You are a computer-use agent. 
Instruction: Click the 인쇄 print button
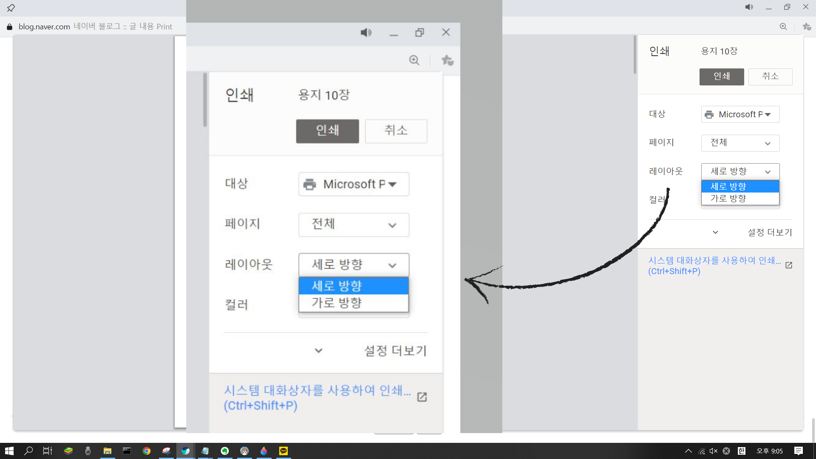[327, 131]
